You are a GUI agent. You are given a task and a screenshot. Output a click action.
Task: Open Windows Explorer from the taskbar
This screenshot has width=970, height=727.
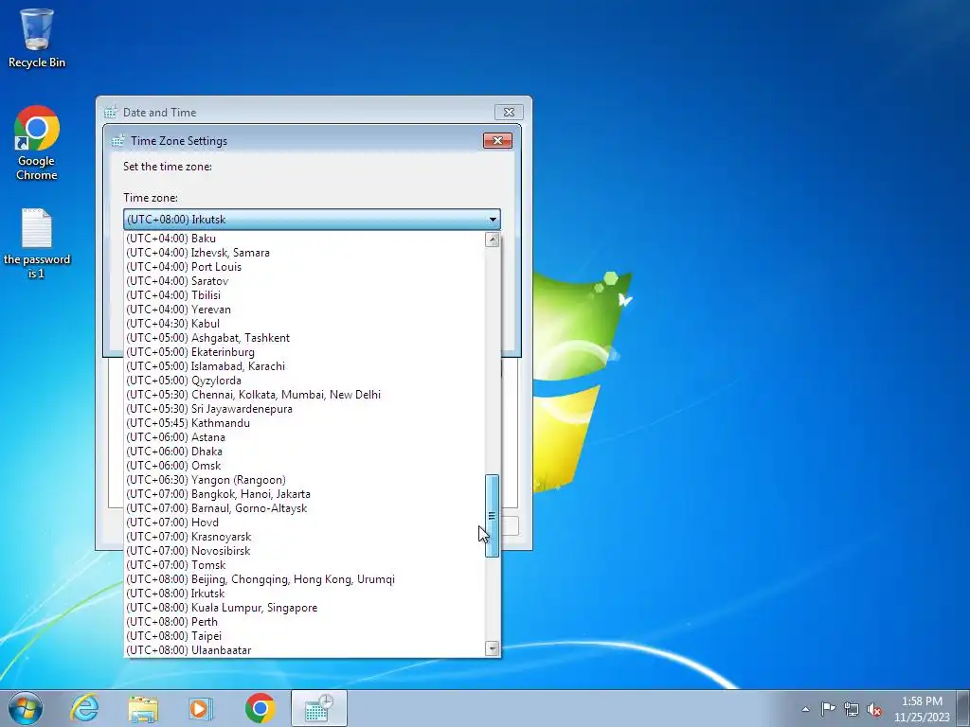point(143,708)
